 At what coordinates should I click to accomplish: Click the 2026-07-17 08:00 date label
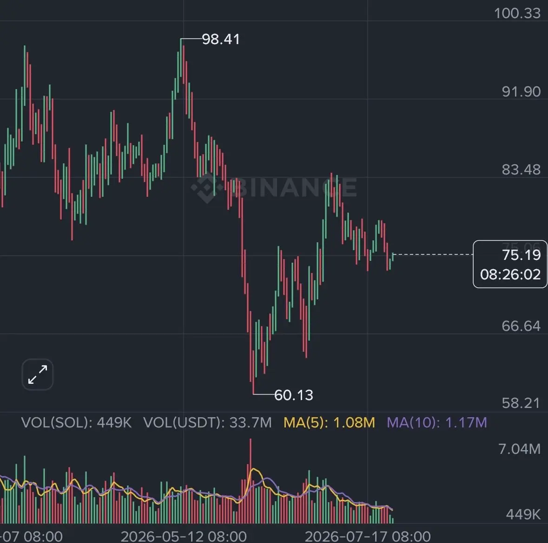(368, 537)
